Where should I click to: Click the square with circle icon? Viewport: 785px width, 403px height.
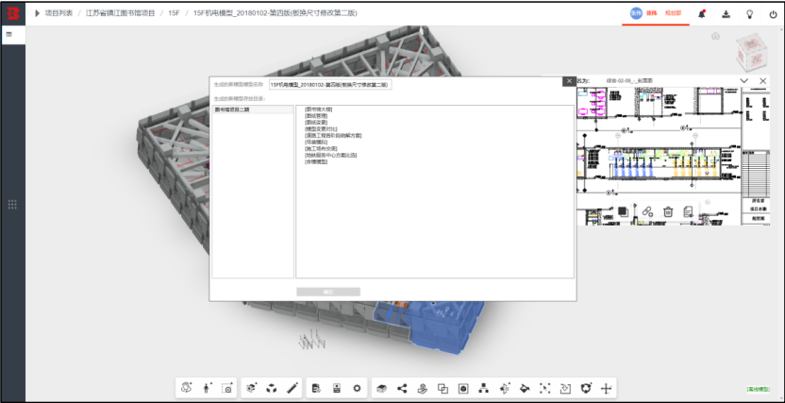[463, 388]
